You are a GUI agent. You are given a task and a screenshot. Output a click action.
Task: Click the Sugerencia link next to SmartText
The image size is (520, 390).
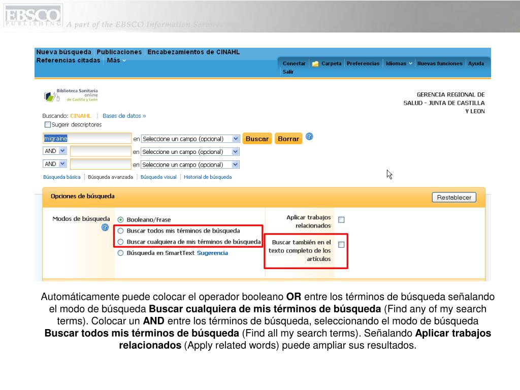pos(212,253)
